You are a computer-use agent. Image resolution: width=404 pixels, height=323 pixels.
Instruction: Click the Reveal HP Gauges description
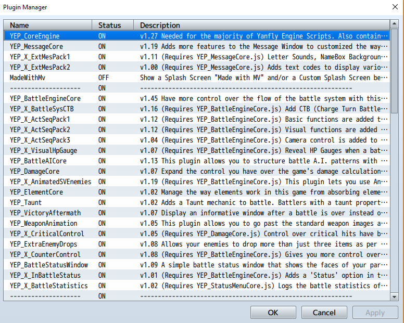pos(264,150)
